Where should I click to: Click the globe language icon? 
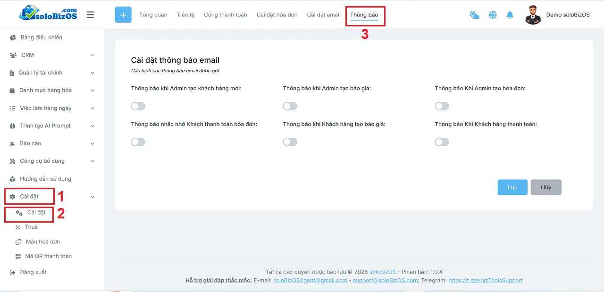[493, 15]
